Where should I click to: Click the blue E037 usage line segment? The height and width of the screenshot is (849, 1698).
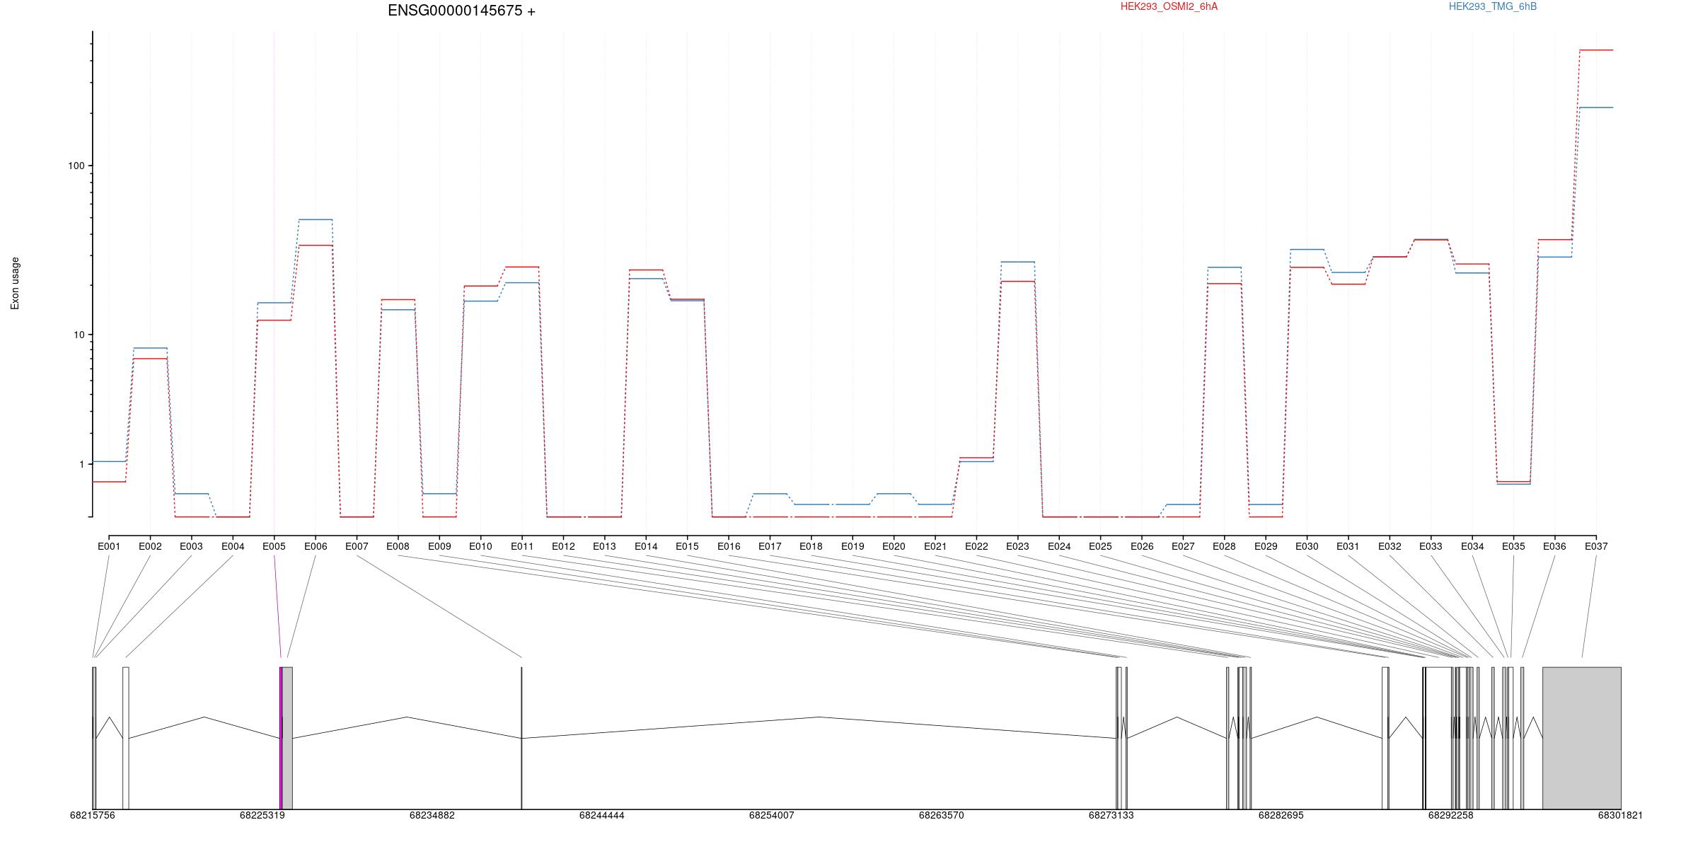(1596, 108)
